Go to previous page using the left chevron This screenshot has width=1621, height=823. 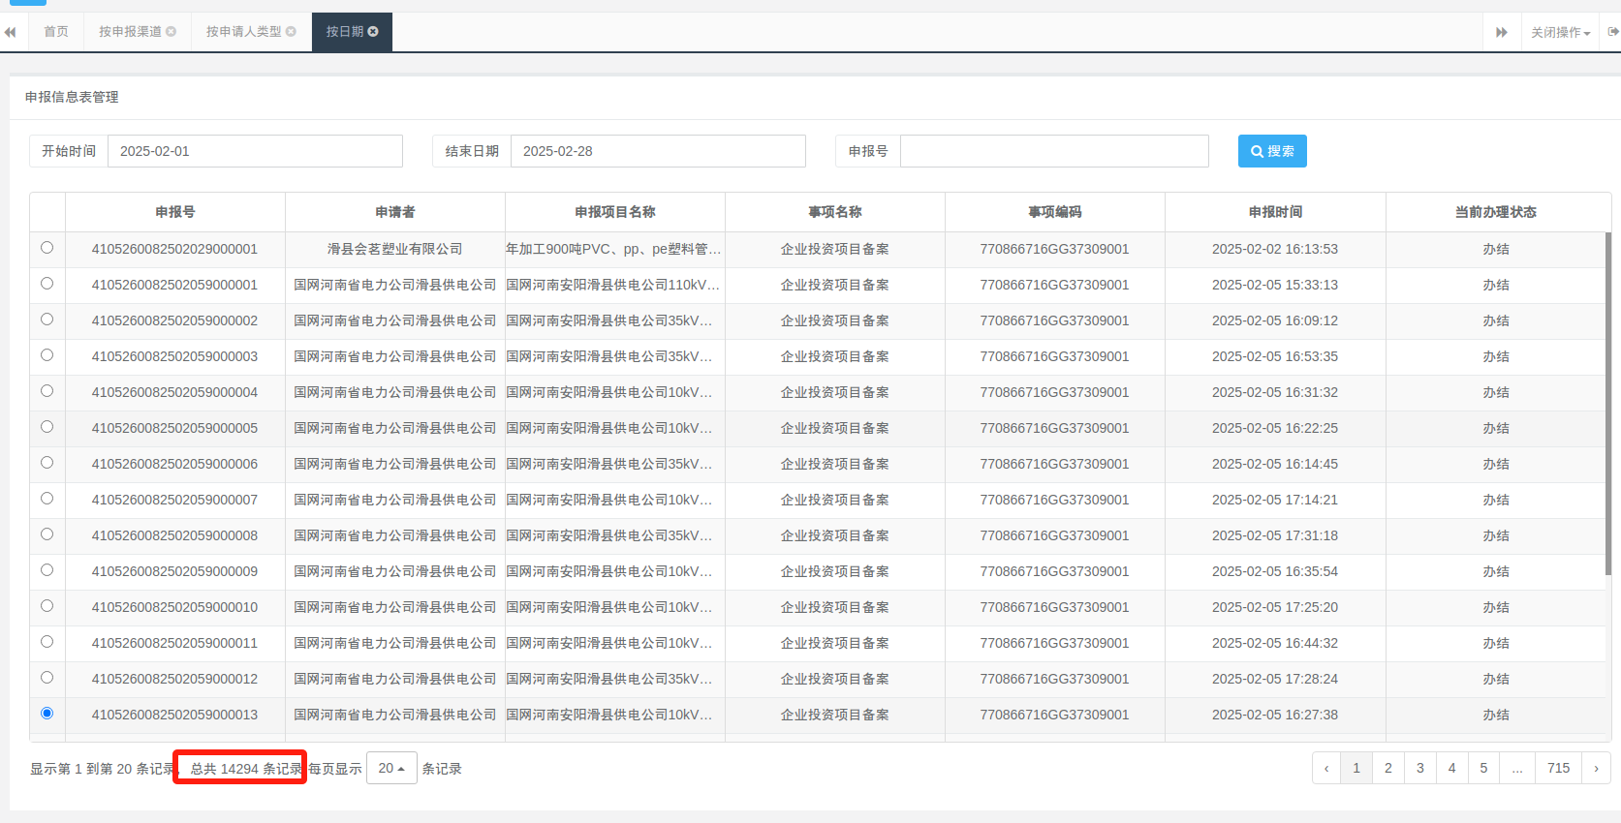coord(1326,768)
